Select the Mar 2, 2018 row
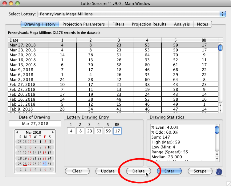The width and height of the screenshot is (231, 186). coord(113,79)
